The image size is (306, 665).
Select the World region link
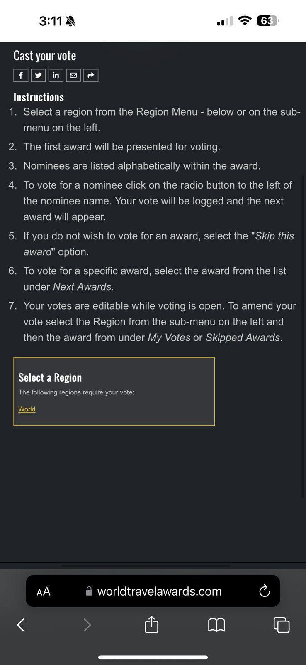[x=27, y=409]
